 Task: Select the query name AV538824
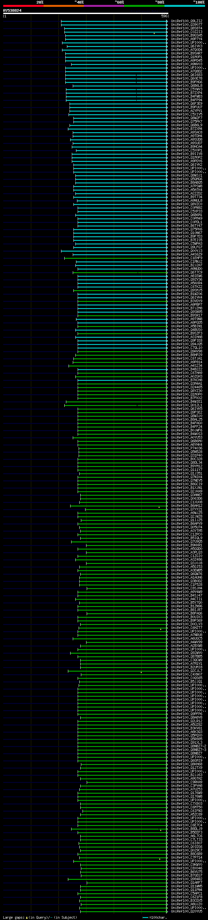click(12, 11)
